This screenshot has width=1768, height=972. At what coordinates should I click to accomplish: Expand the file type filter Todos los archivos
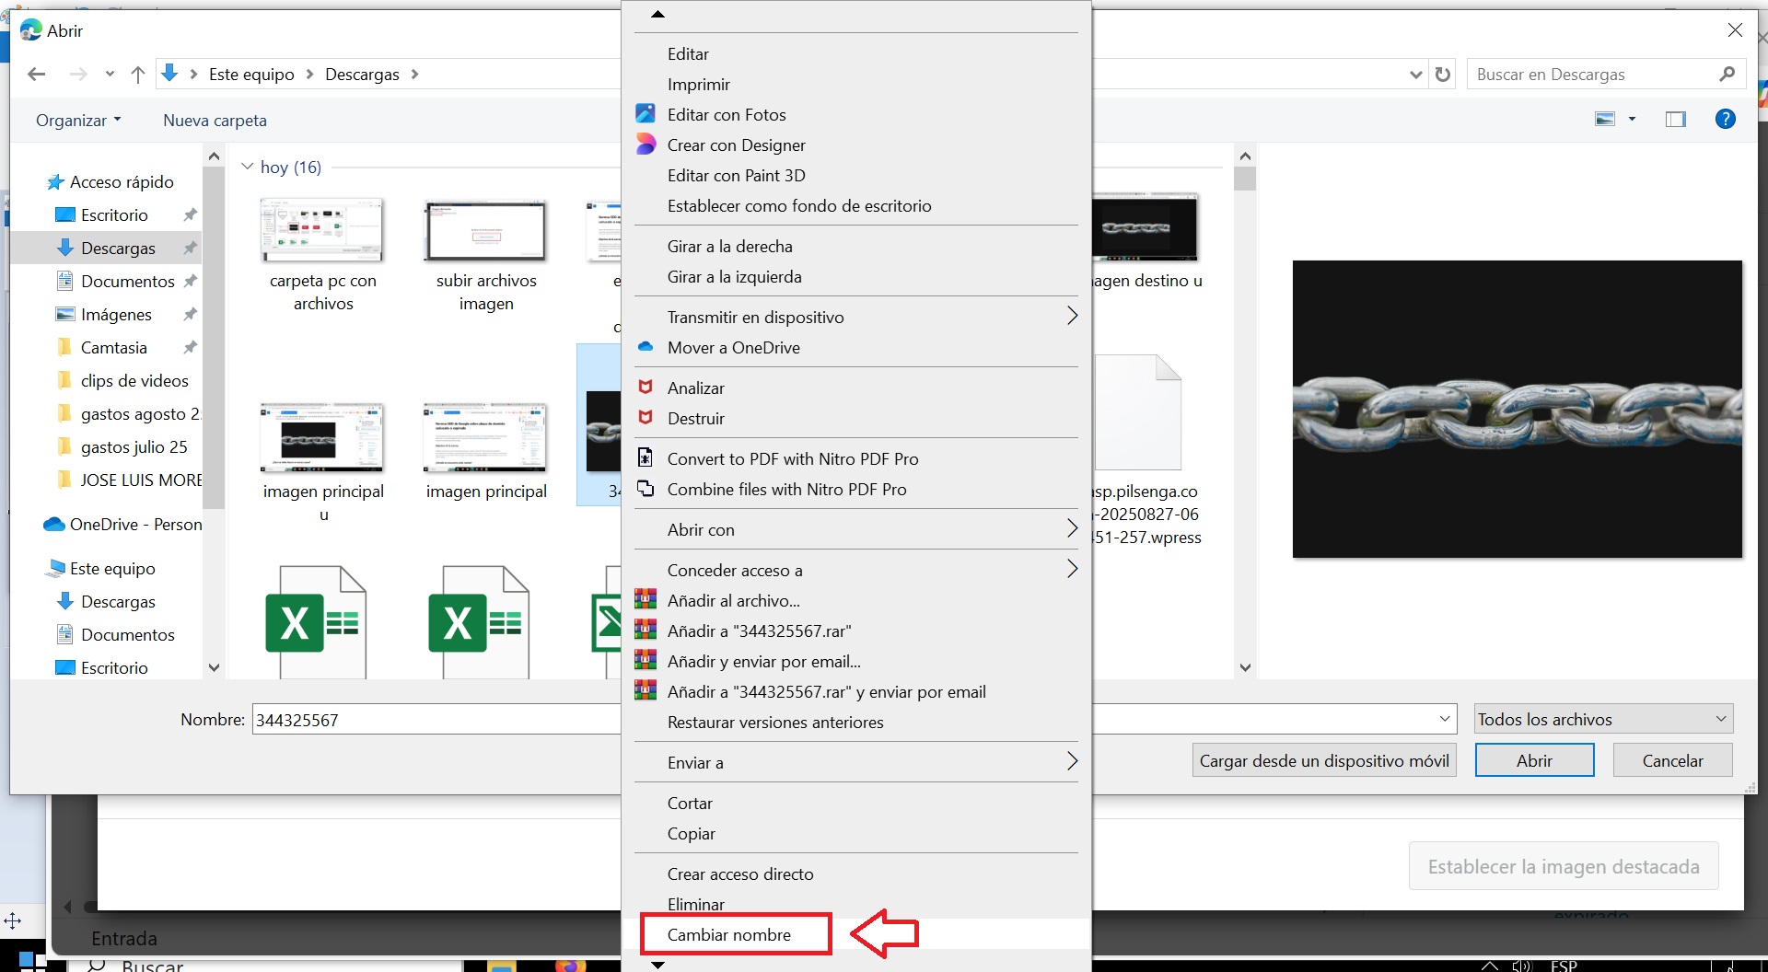[x=1602, y=719]
